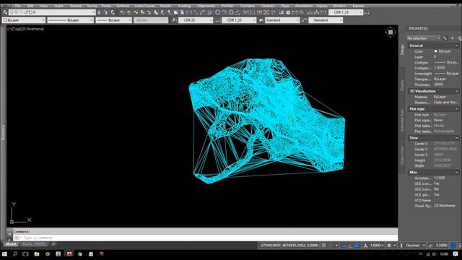Viewport: 462px width, 260px height.
Task: Open the CDR 1_25 dimension style dropdown in second row
Action: pos(239,20)
